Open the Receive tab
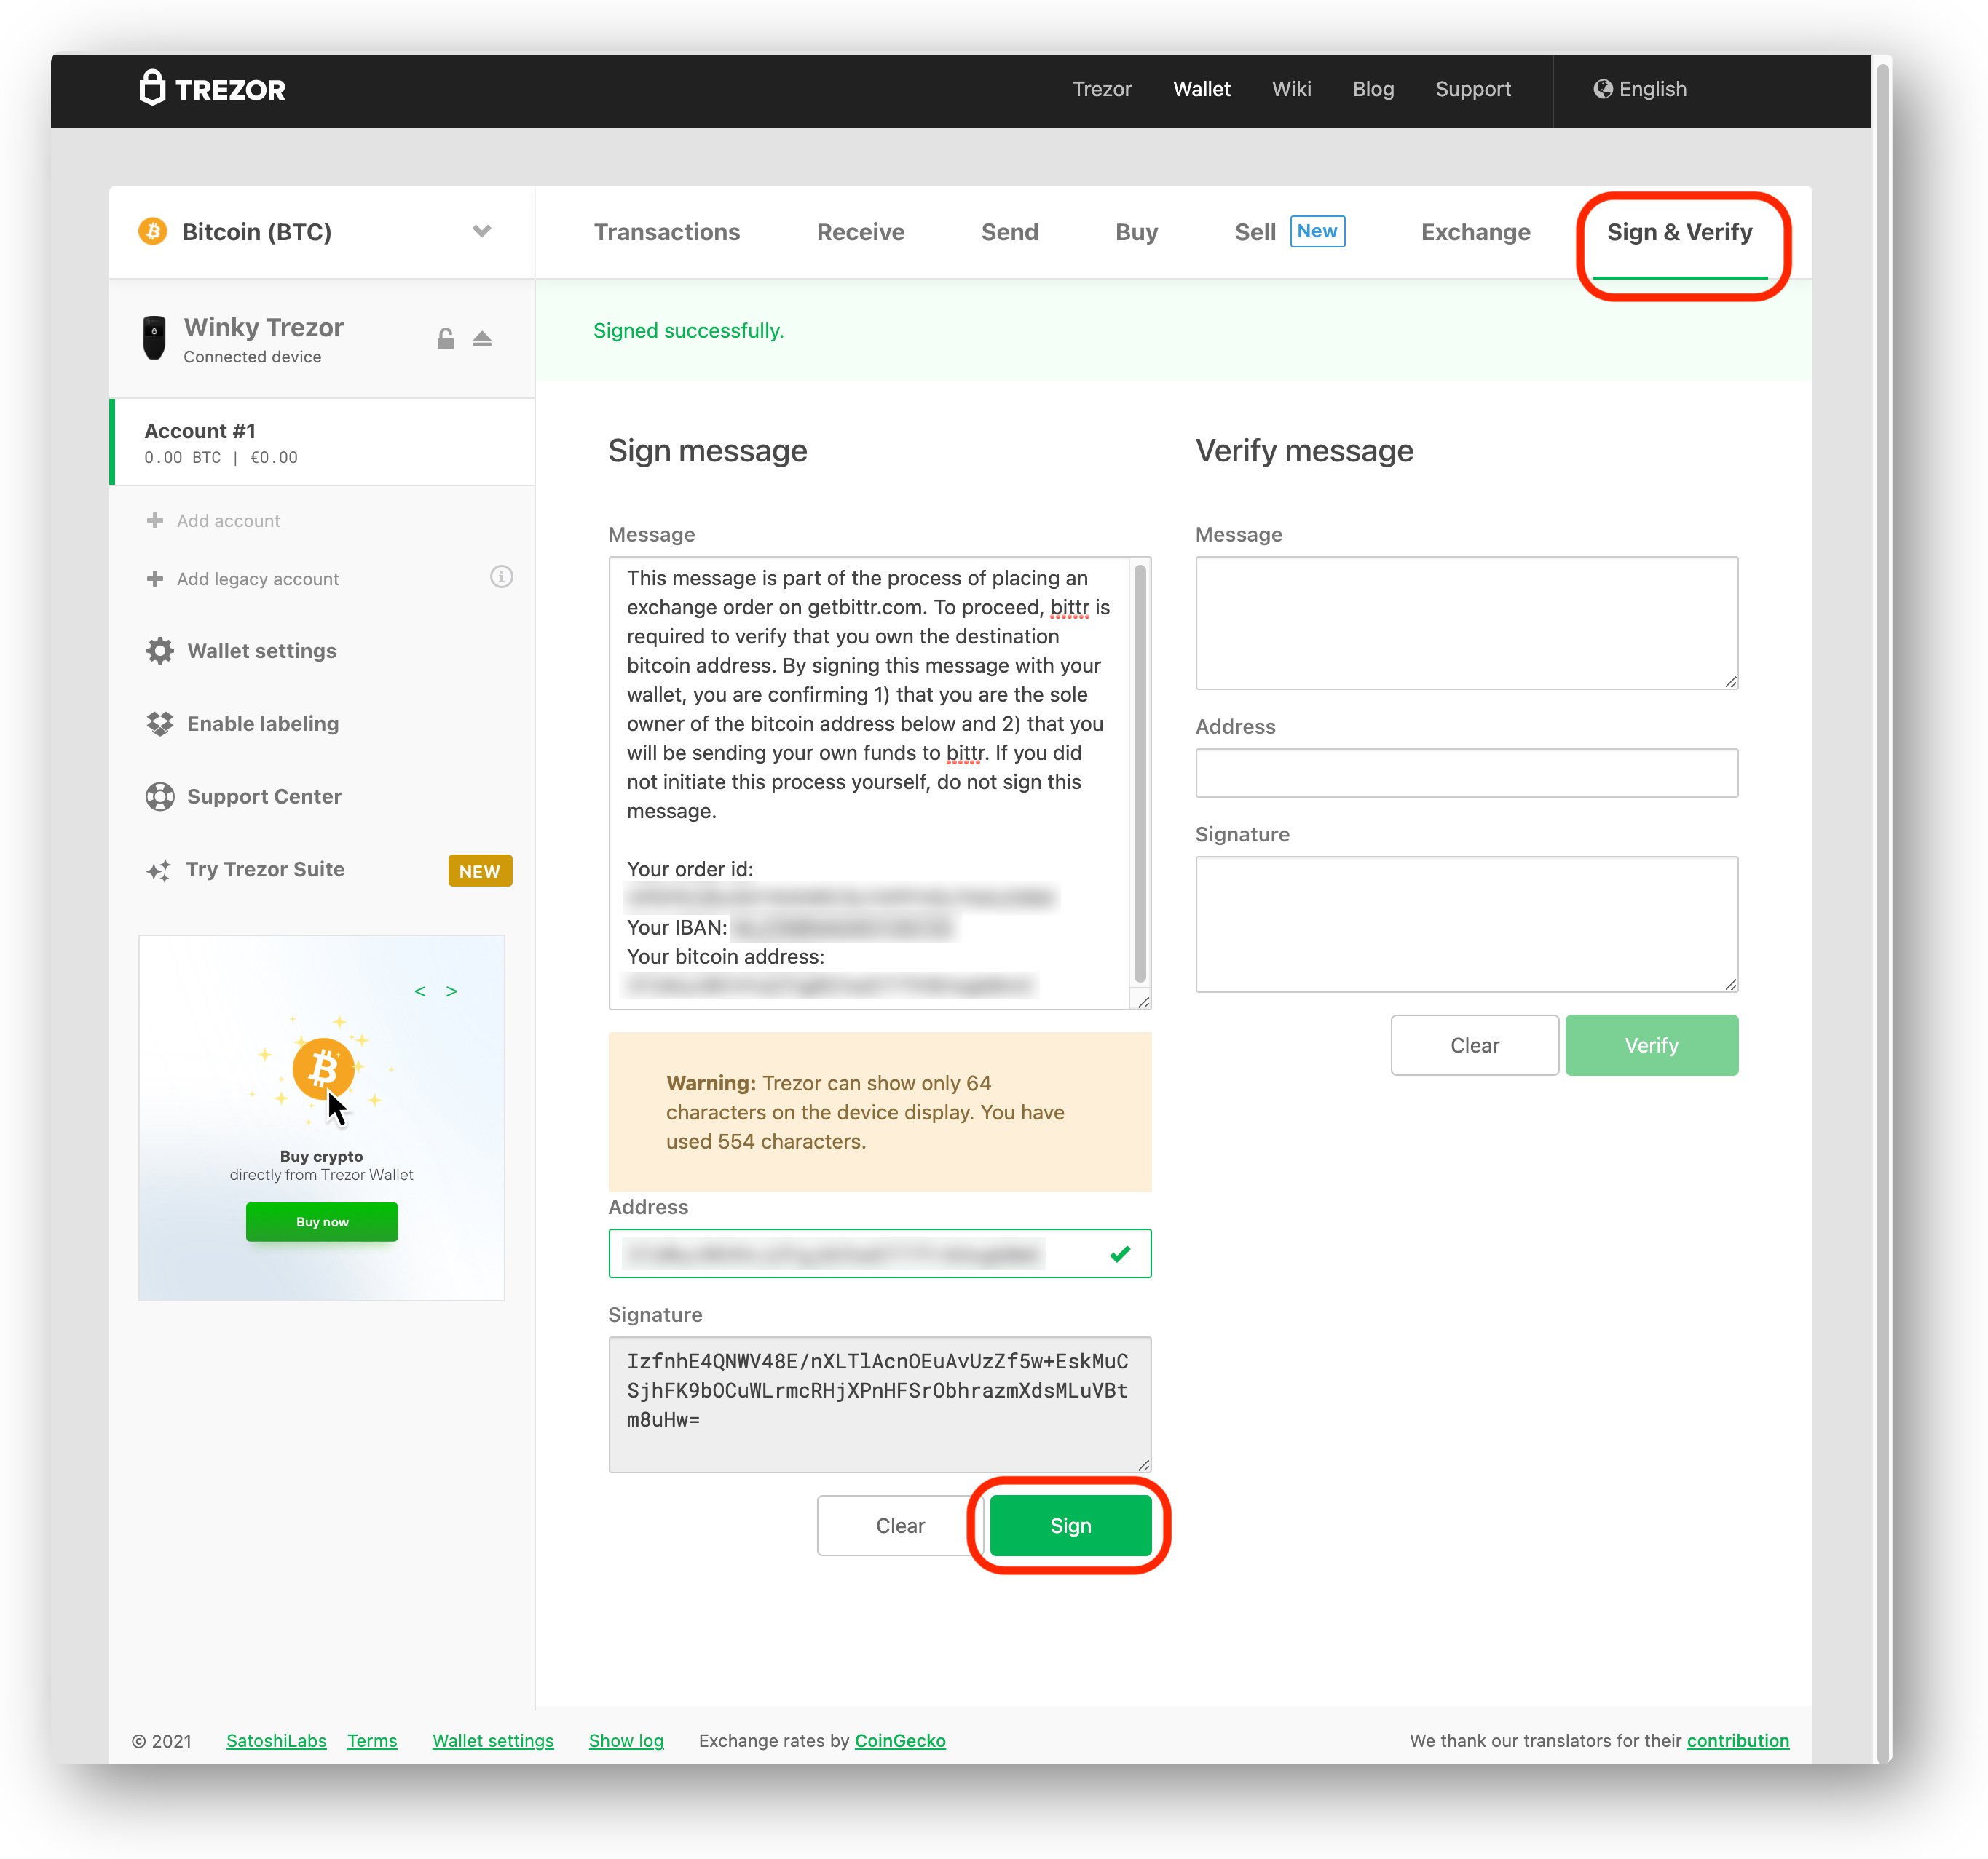This screenshot has width=1988, height=1859. click(x=861, y=232)
